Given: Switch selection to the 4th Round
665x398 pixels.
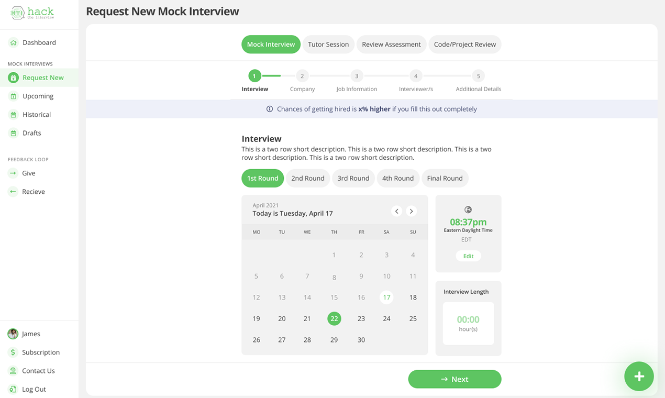Looking at the screenshot, I should click(398, 178).
